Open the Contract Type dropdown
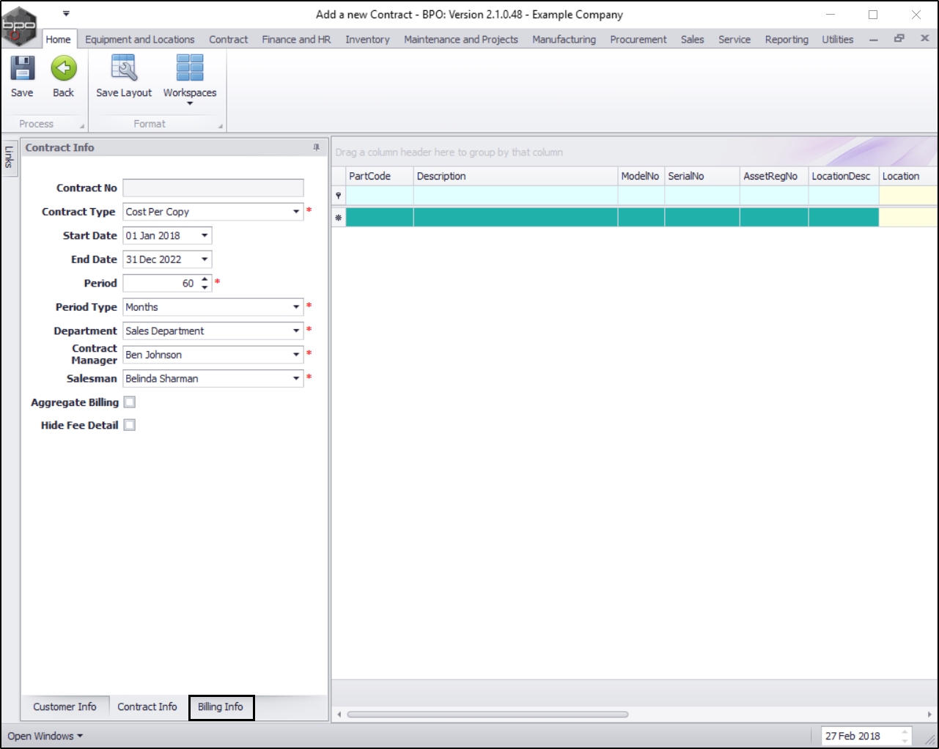This screenshot has height=749, width=939. [x=296, y=212]
